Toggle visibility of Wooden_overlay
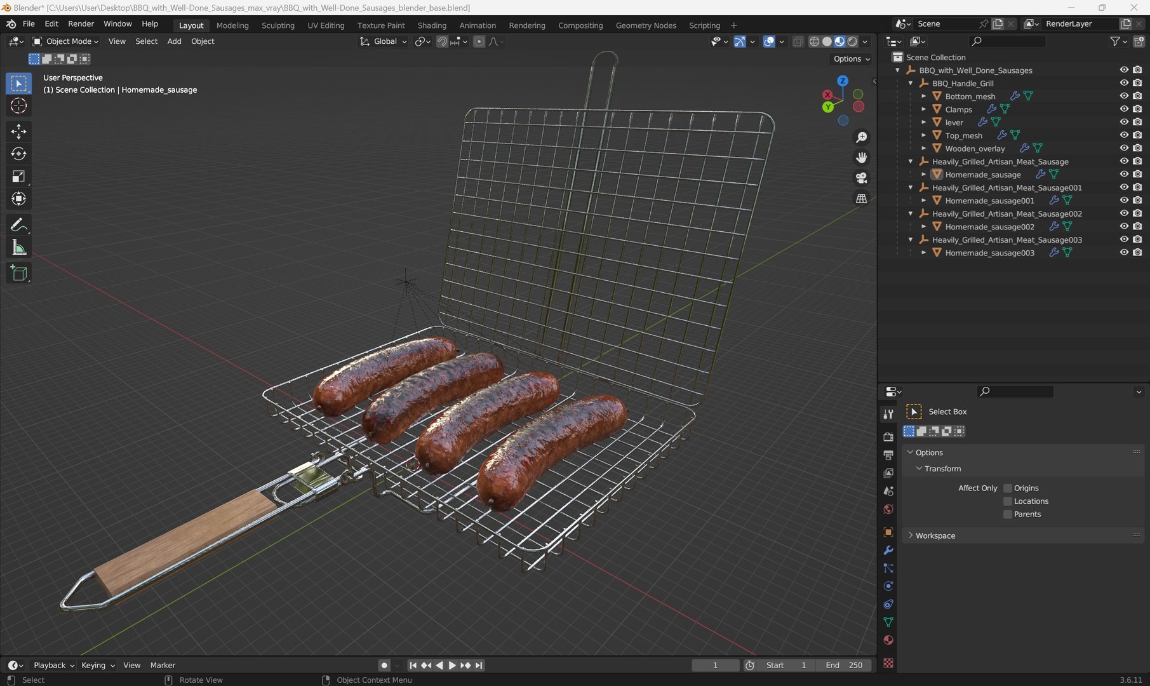The image size is (1150, 686). click(x=1124, y=148)
